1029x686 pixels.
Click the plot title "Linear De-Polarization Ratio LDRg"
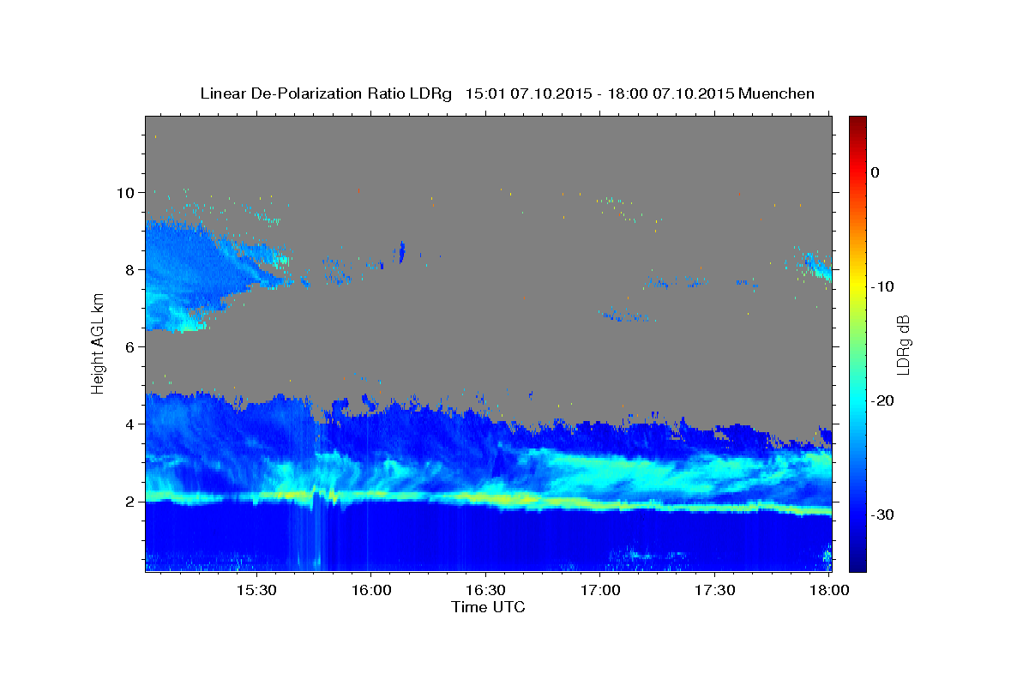pyautogui.click(x=325, y=93)
